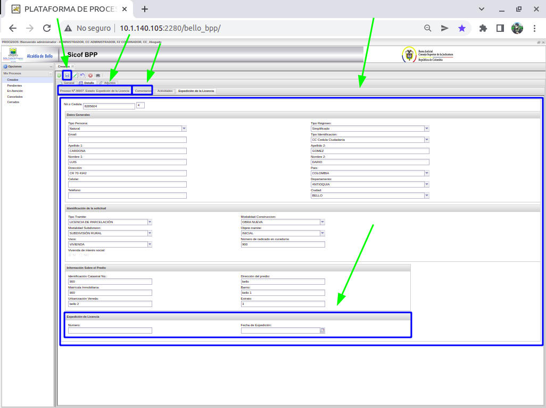Expand the Departamento dropdown
This screenshot has width=546, height=408.
[427, 184]
